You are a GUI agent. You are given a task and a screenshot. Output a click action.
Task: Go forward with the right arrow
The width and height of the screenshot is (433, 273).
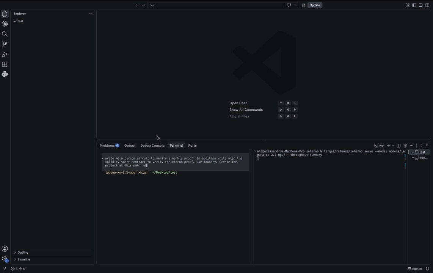[144, 5]
